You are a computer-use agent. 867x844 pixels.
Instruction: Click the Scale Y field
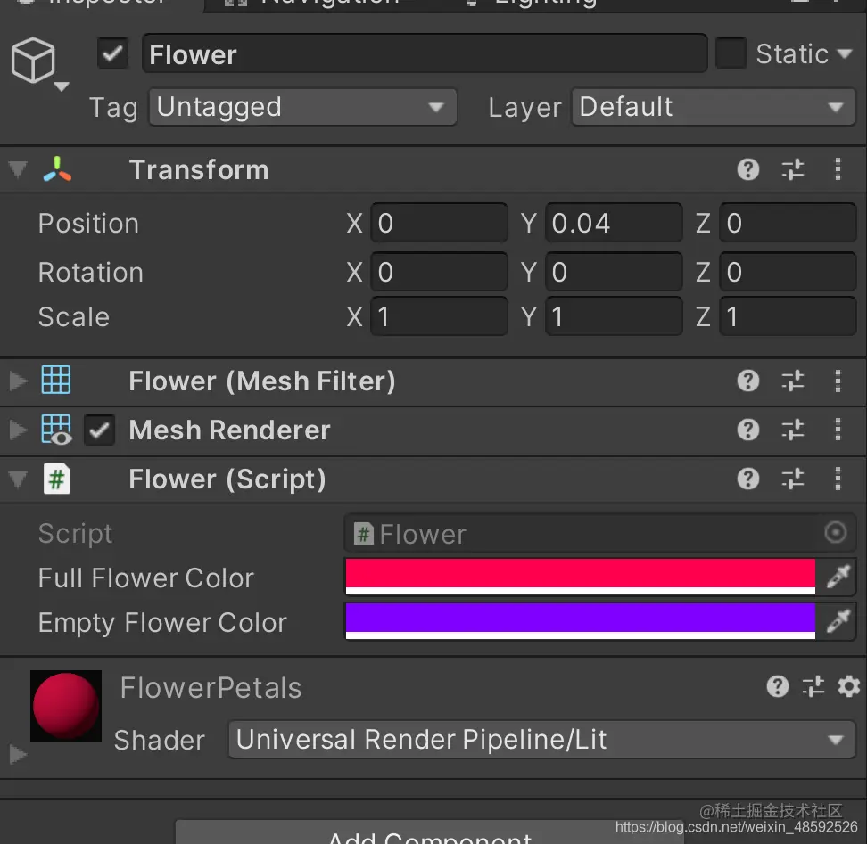click(x=614, y=316)
